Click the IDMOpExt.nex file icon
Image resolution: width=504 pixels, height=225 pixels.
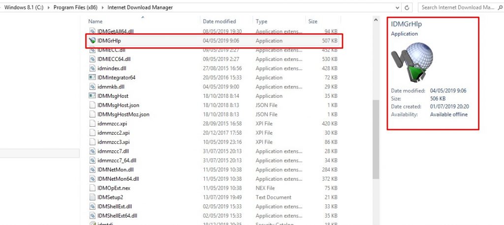click(x=93, y=188)
